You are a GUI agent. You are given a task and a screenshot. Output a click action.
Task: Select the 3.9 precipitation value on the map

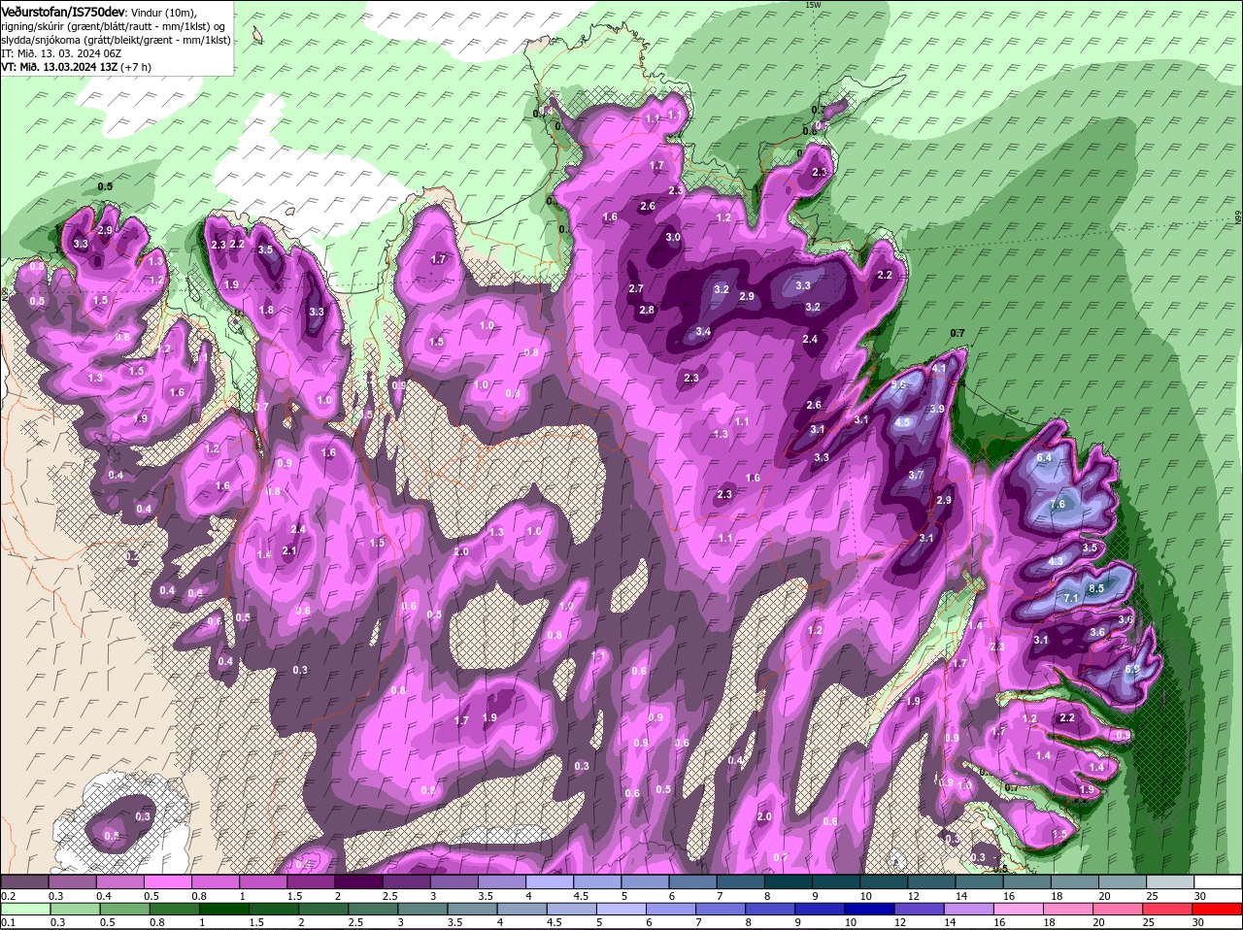[x=937, y=410]
